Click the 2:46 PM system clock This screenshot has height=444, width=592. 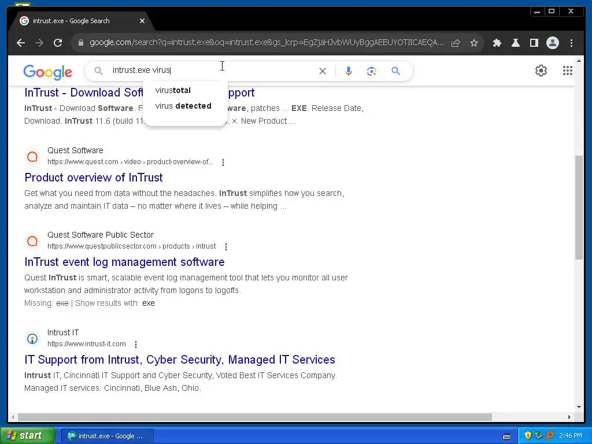tap(571, 436)
